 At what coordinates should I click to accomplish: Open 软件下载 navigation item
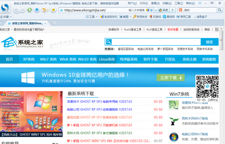click(x=150, y=59)
